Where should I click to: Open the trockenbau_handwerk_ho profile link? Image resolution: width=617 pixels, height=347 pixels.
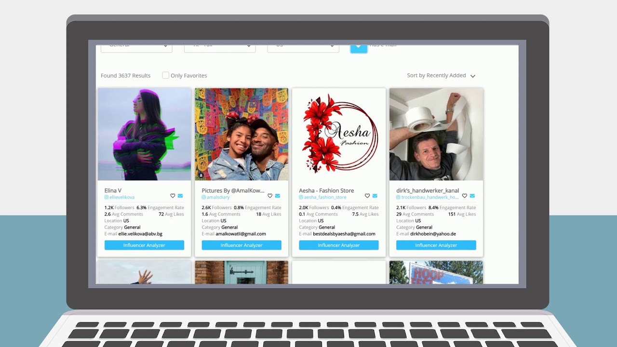(x=430, y=197)
